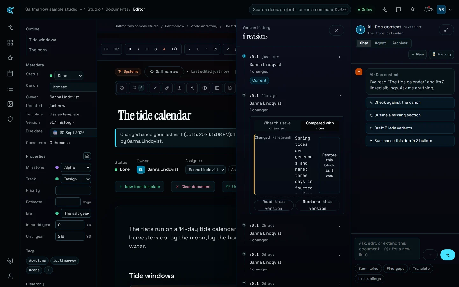Image resolution: width=459 pixels, height=287 pixels.
Task: Open the image gallery icon in left sidebar
Action: 10,104
